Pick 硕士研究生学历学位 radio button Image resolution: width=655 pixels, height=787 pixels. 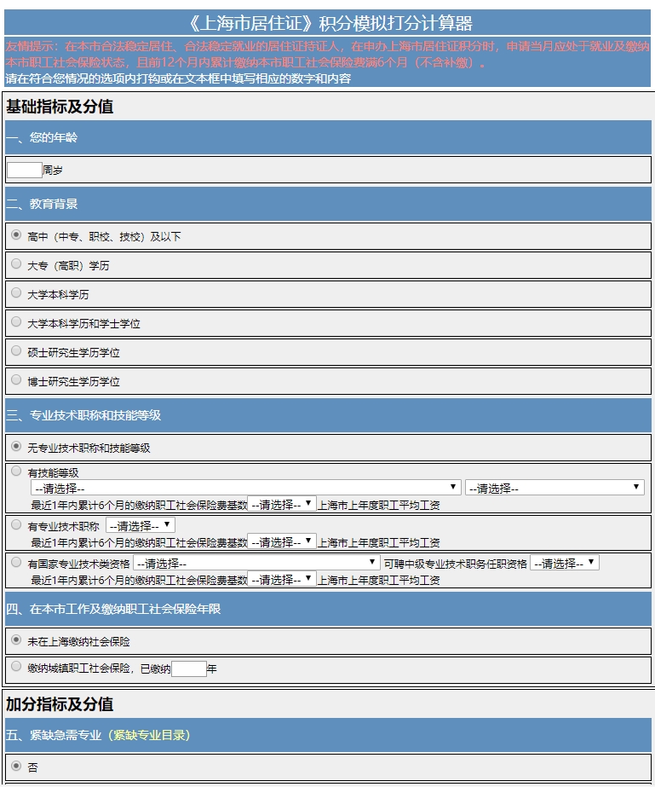point(16,351)
